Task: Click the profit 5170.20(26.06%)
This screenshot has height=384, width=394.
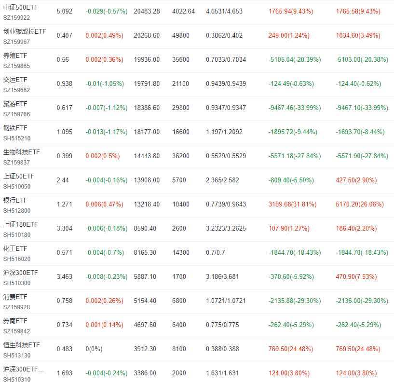Action: [x=360, y=205]
